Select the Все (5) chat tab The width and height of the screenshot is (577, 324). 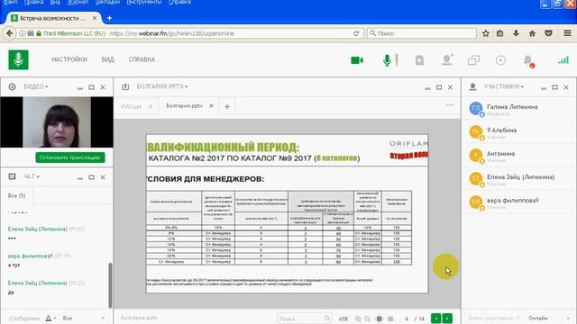(x=16, y=196)
